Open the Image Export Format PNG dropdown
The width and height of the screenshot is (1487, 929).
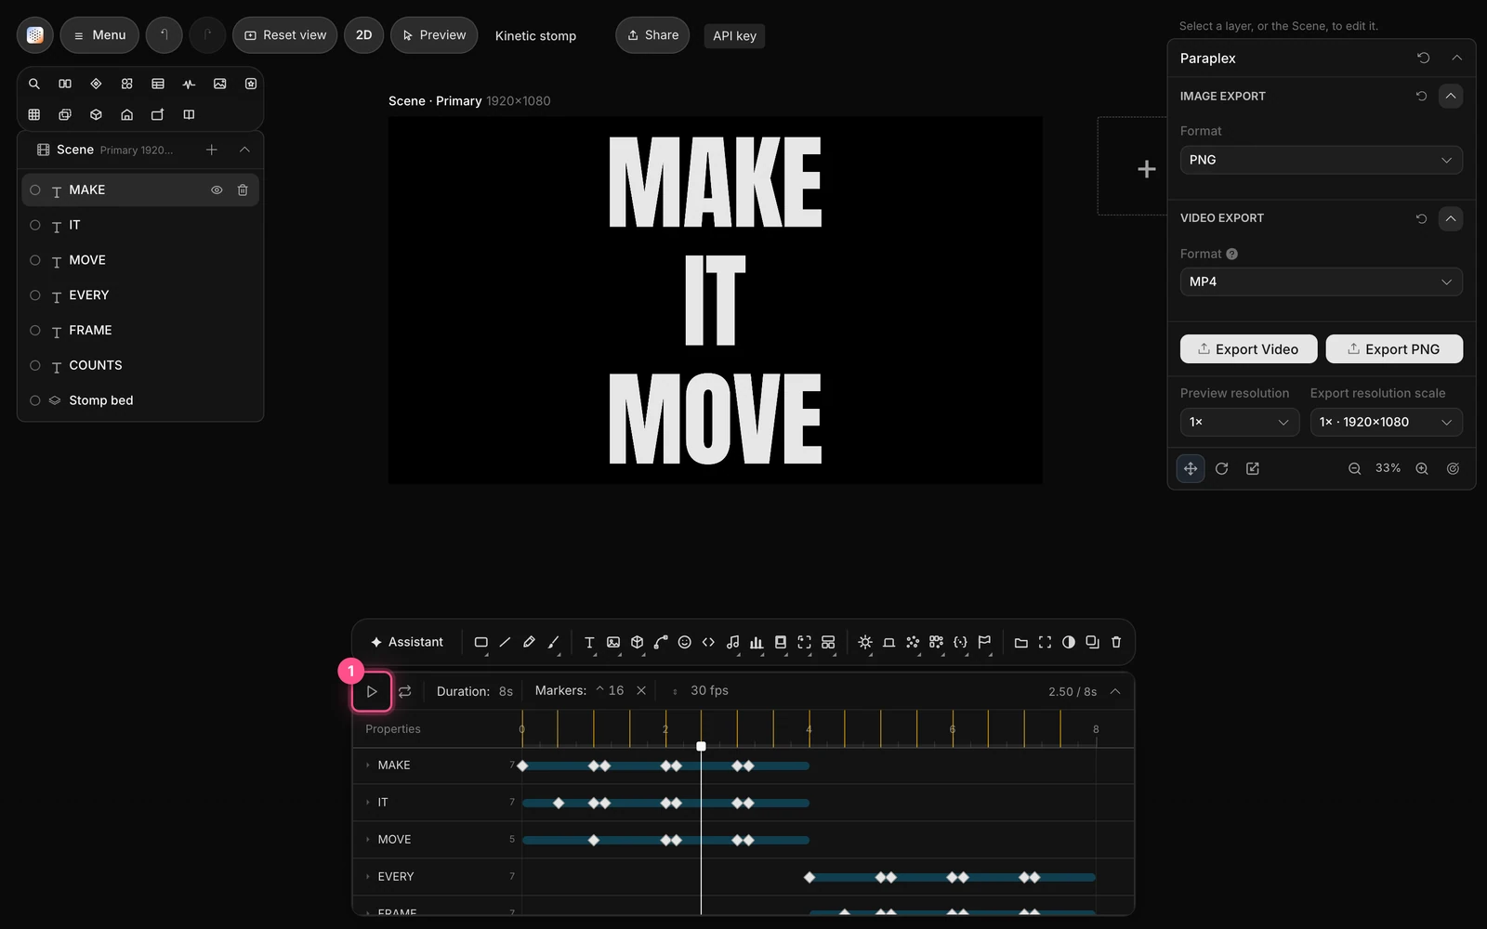[1321, 160]
